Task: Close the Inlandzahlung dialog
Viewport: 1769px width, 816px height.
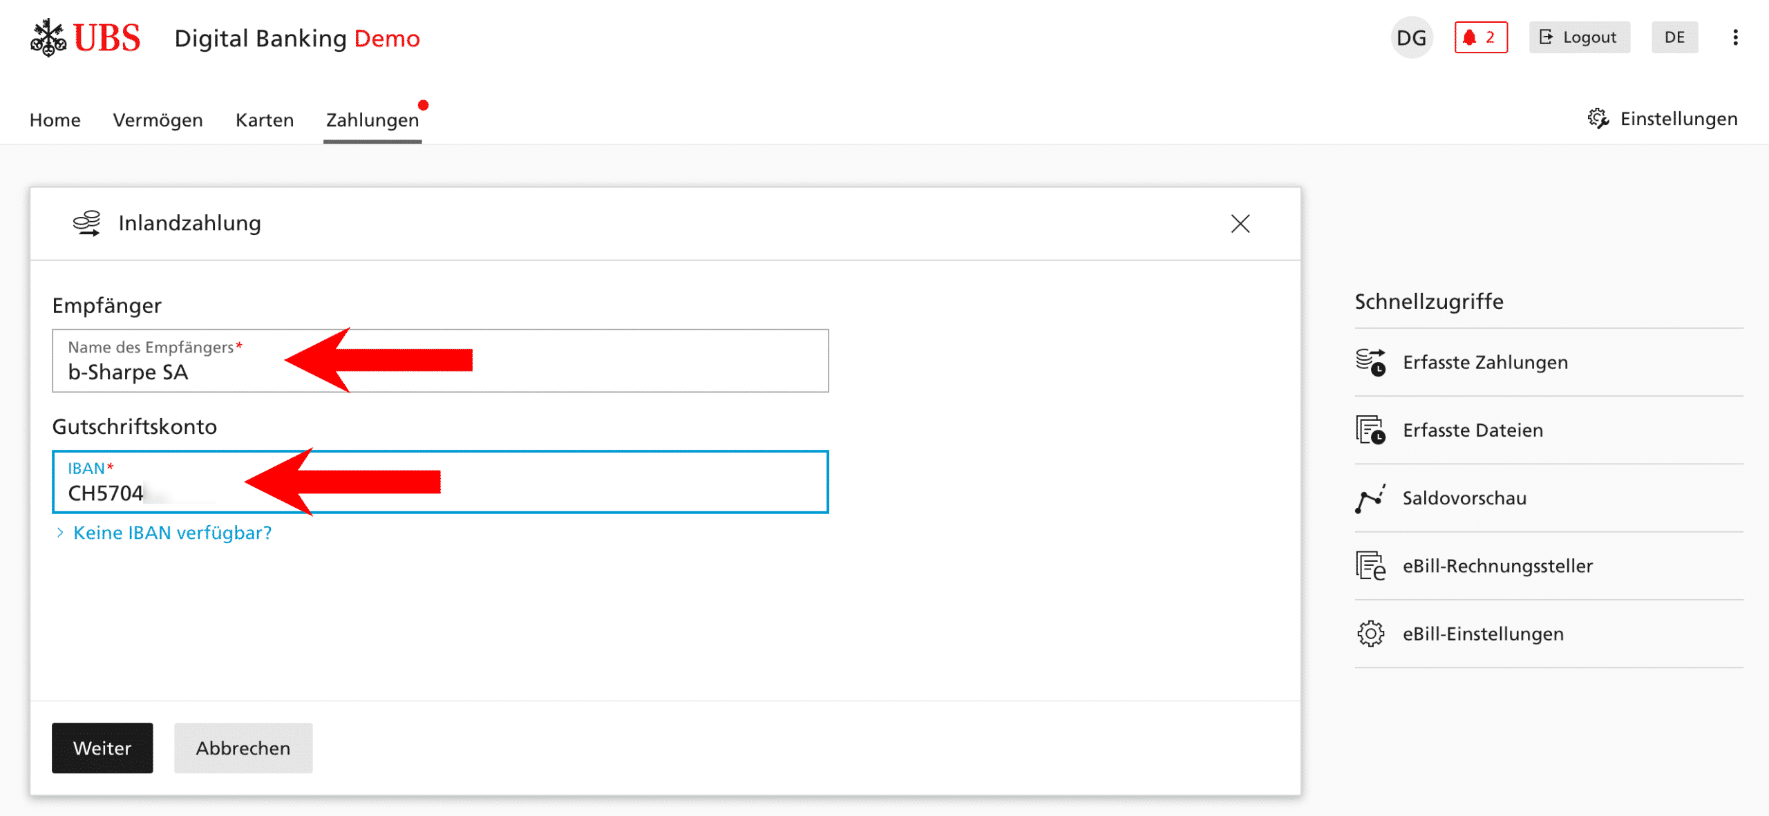Action: [1240, 224]
